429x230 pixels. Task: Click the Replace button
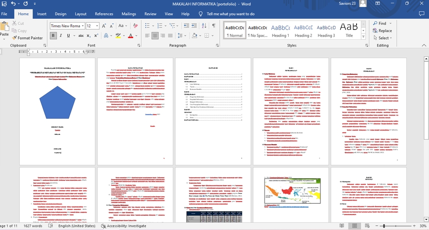[x=382, y=31]
